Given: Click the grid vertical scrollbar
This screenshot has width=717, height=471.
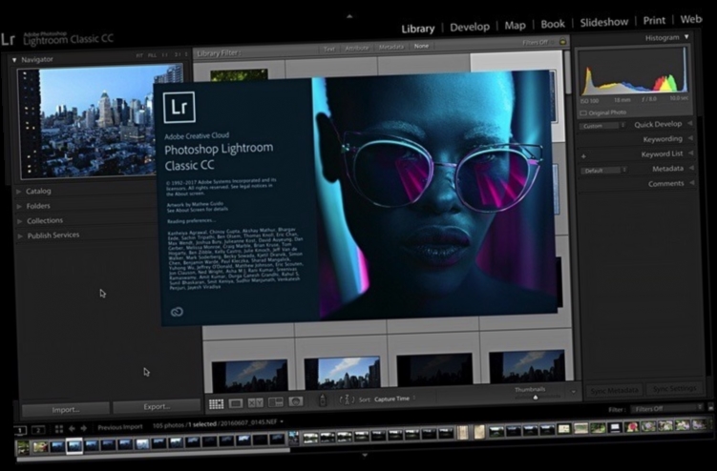Looking at the screenshot, I should [568, 73].
